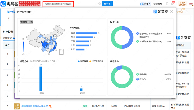
Task: Click the 2022 bar showing 29 investments
Action: [41, 79]
